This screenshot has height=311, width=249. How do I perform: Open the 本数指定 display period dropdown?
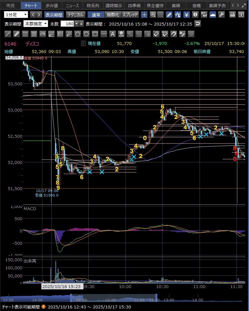(x=36, y=24)
